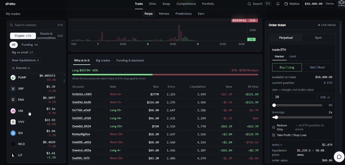Enable the Reduce Only checkbox
This screenshot has height=165, width=345.
pos(274,127)
